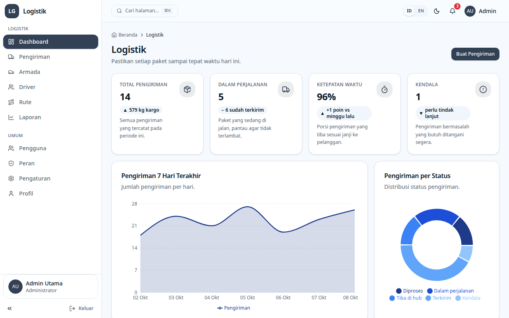The width and height of the screenshot is (509, 318).
Task: Click the perlu tindak lanjut badge
Action: tap(443, 113)
